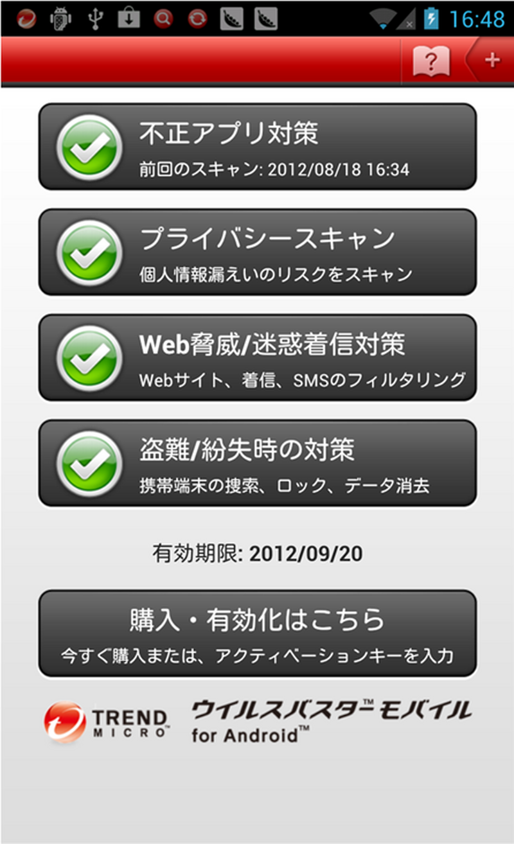
Task: Open Web脅威/迷惑着信対策 filtering section
Action: click(258, 357)
